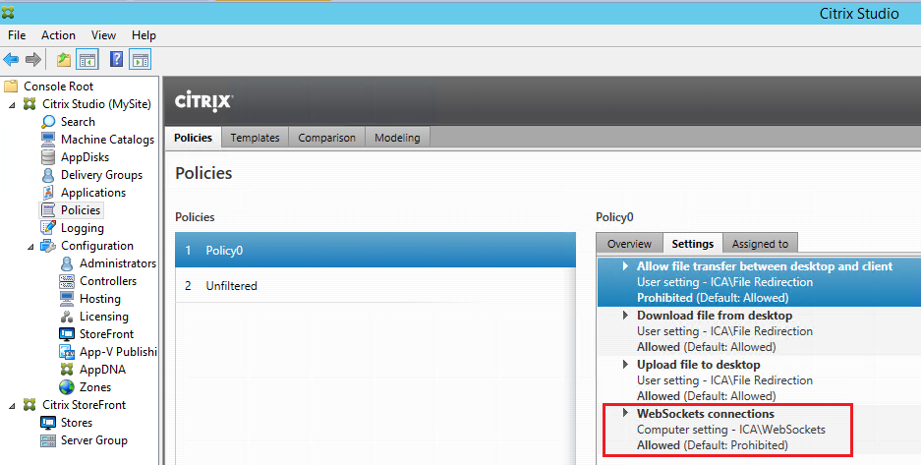Open the Overview tab of Policy0
The image size is (921, 465).
pos(629,244)
